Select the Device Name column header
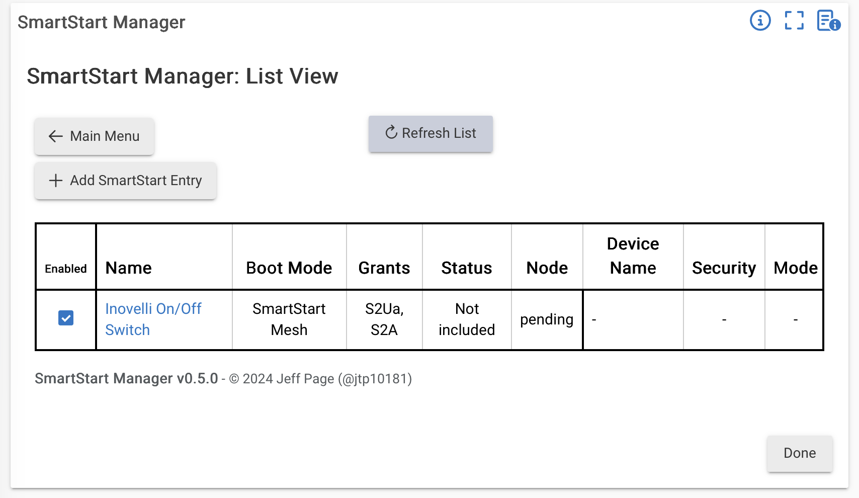Image resolution: width=859 pixels, height=498 pixels. (633, 256)
